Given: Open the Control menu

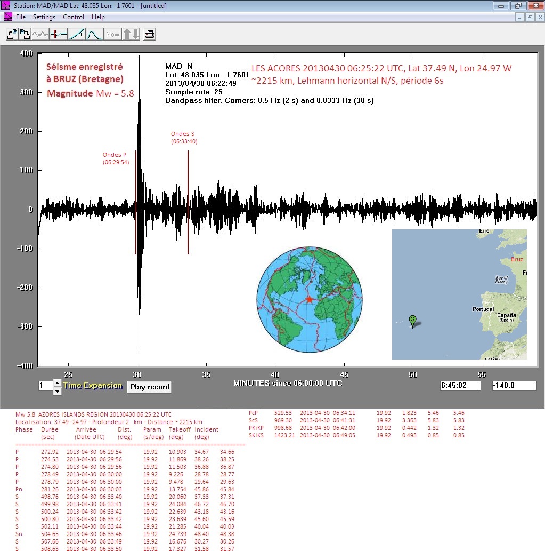Looking at the screenshot, I should pyautogui.click(x=74, y=17).
